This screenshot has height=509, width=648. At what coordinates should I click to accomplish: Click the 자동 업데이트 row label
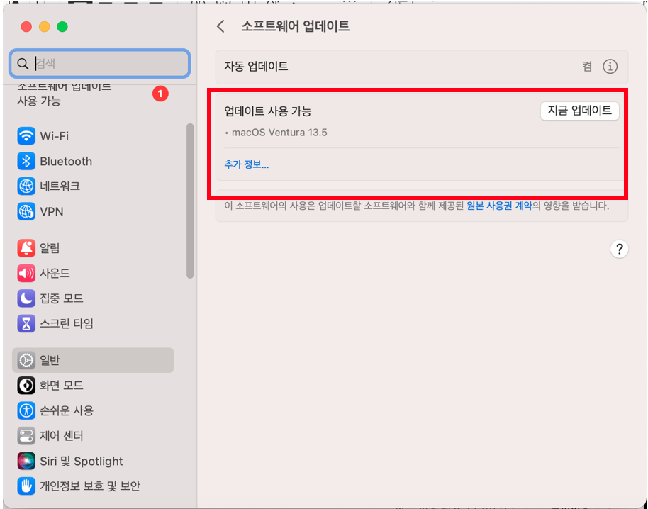point(256,67)
